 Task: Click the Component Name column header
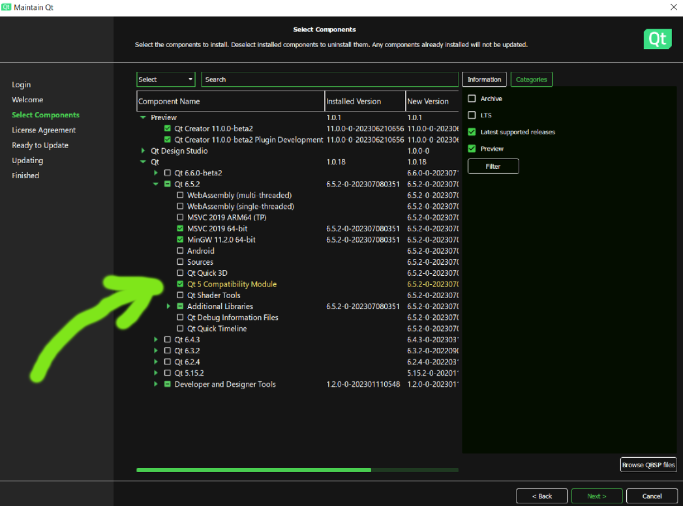230,101
